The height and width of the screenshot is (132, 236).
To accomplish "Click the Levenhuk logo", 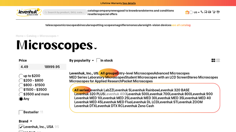I will point(29,12).
